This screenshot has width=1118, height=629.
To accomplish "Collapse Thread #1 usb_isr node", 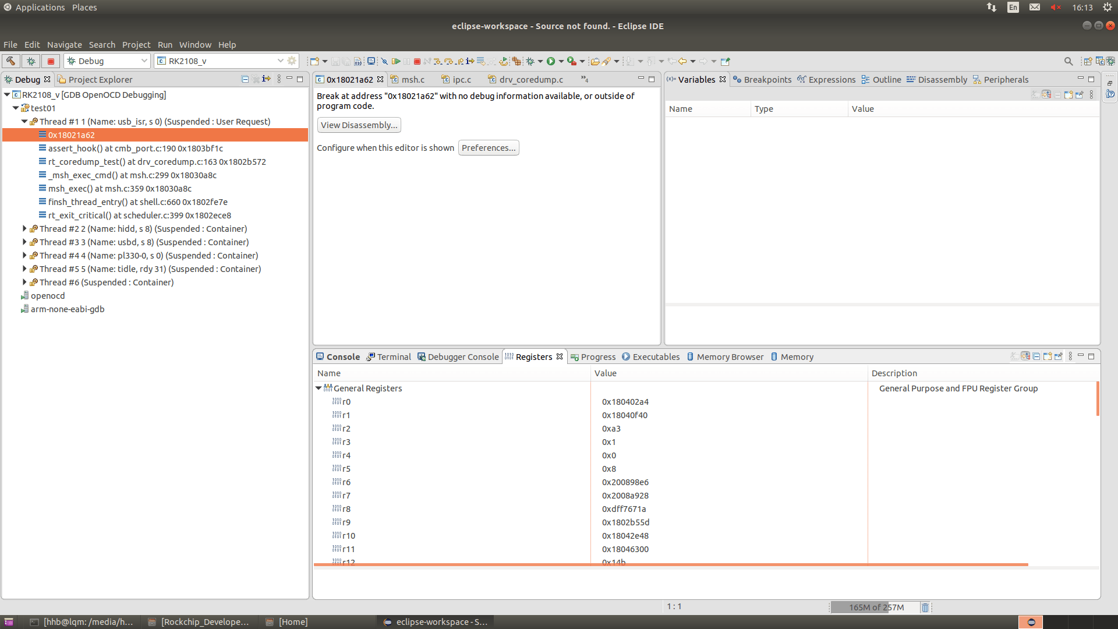I will pyautogui.click(x=24, y=122).
